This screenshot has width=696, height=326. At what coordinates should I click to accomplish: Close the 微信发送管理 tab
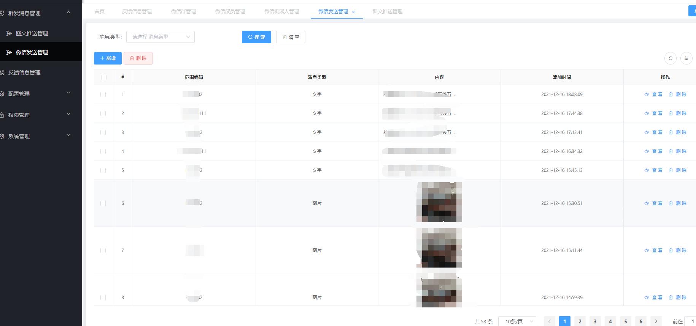coord(353,12)
